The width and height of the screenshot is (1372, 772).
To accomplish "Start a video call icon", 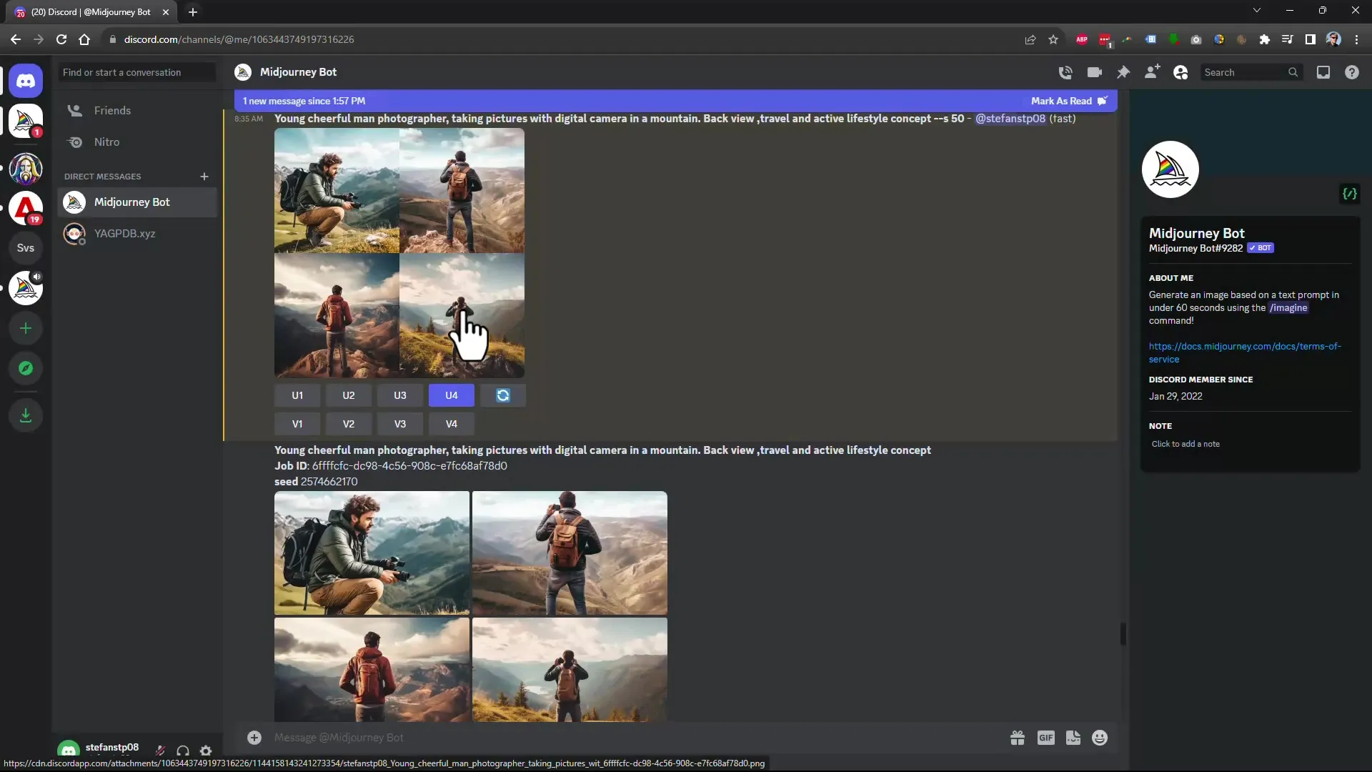I will pyautogui.click(x=1094, y=72).
